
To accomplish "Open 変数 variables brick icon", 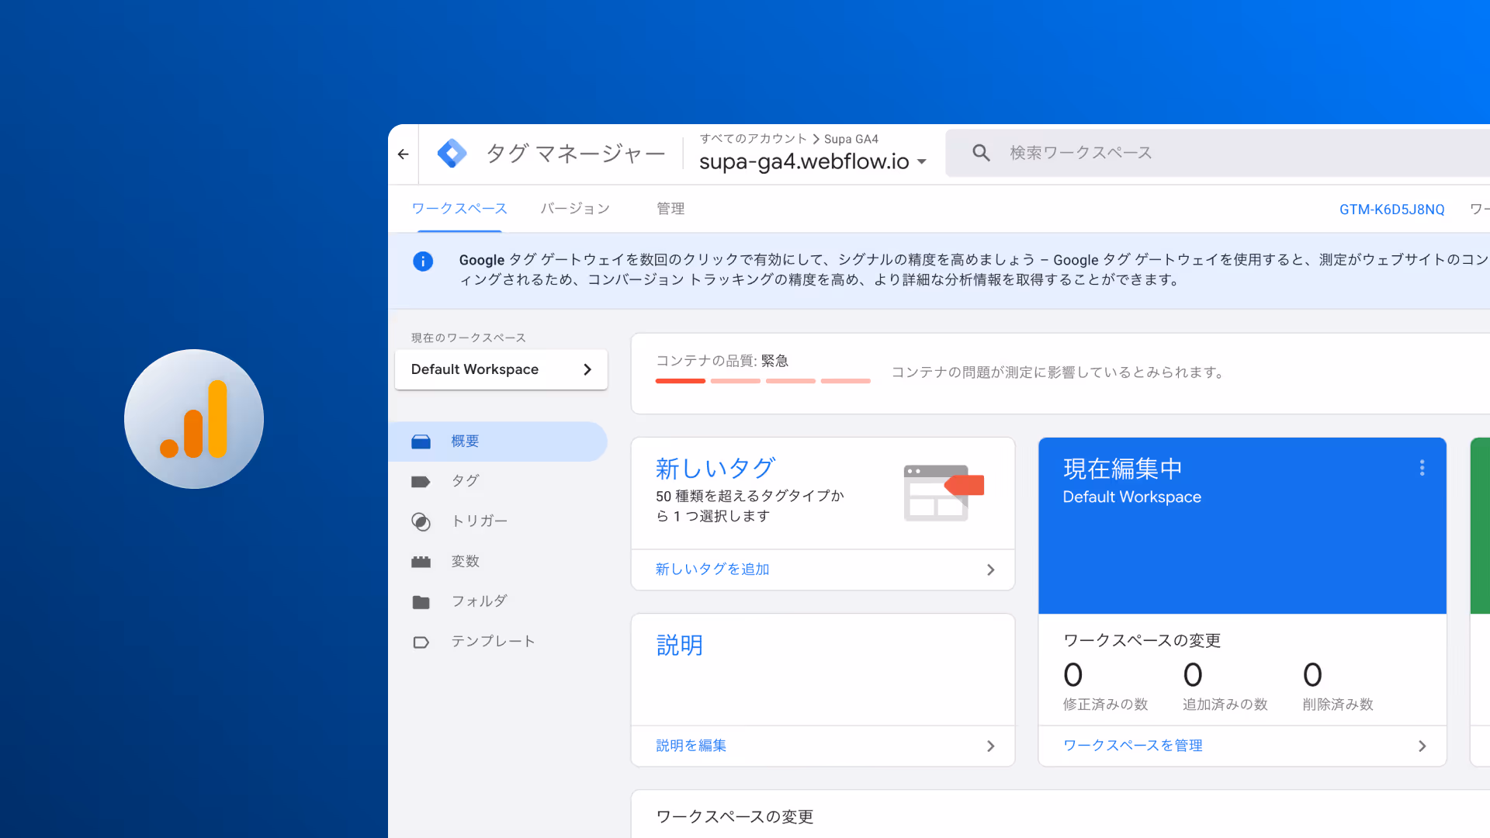I will click(421, 562).
